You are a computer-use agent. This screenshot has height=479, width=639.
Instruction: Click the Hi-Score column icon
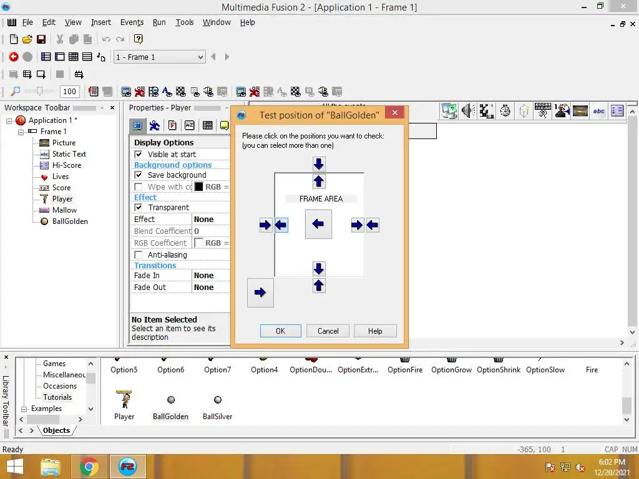click(x=617, y=111)
